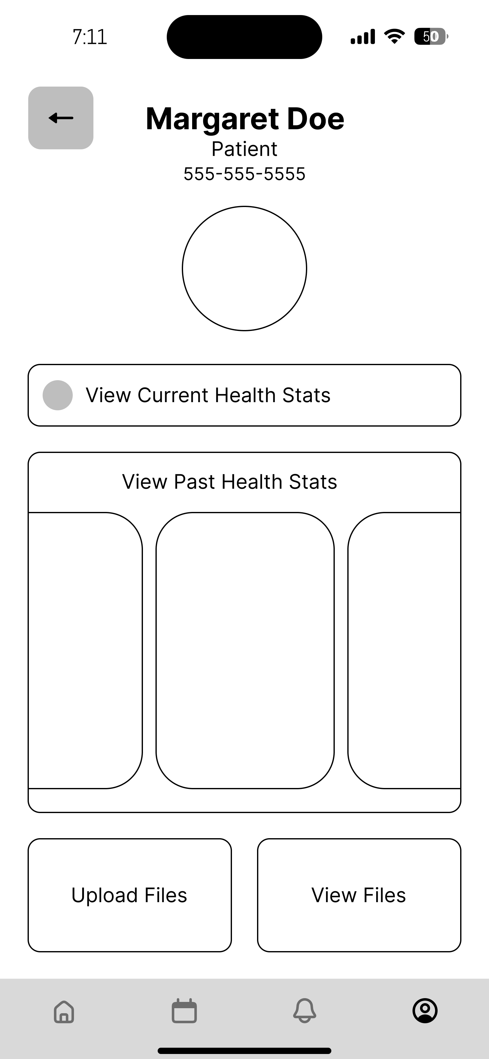Tap the home indicator bar at bottom

[244, 1051]
